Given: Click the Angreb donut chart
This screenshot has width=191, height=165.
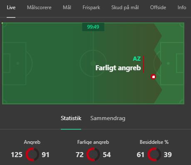Looking at the screenshot, I should [x=32, y=154].
